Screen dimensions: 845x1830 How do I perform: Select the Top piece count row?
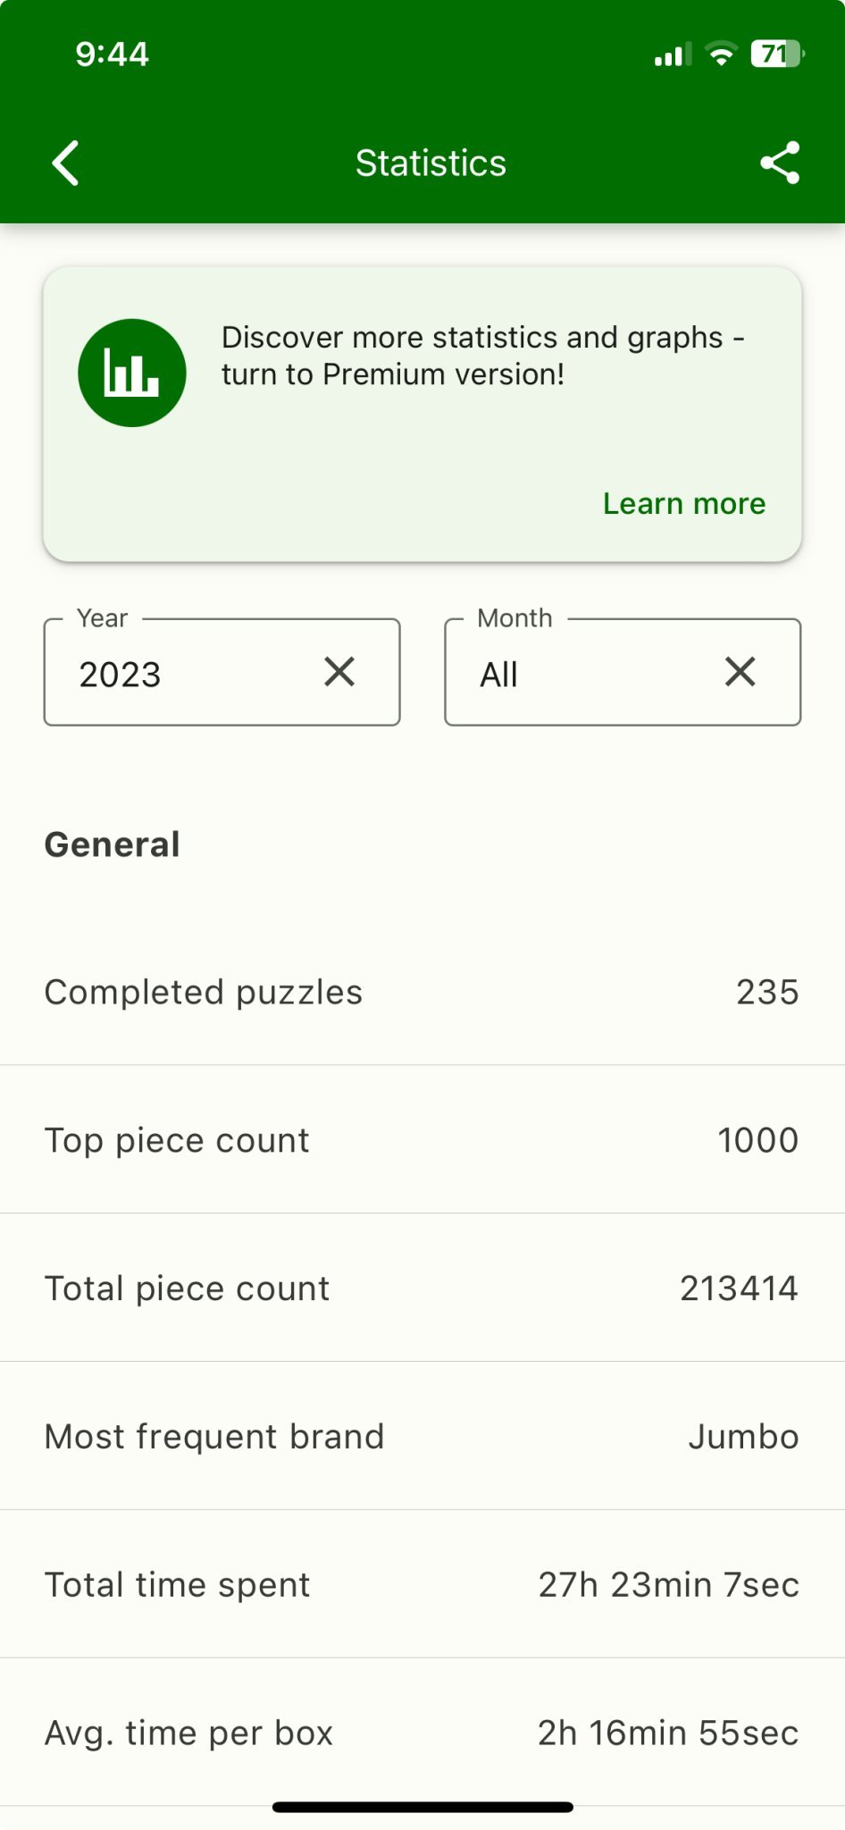point(422,1140)
